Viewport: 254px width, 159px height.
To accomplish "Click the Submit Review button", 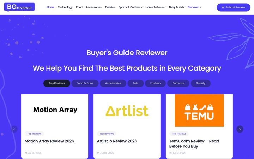I will click(x=234, y=7).
